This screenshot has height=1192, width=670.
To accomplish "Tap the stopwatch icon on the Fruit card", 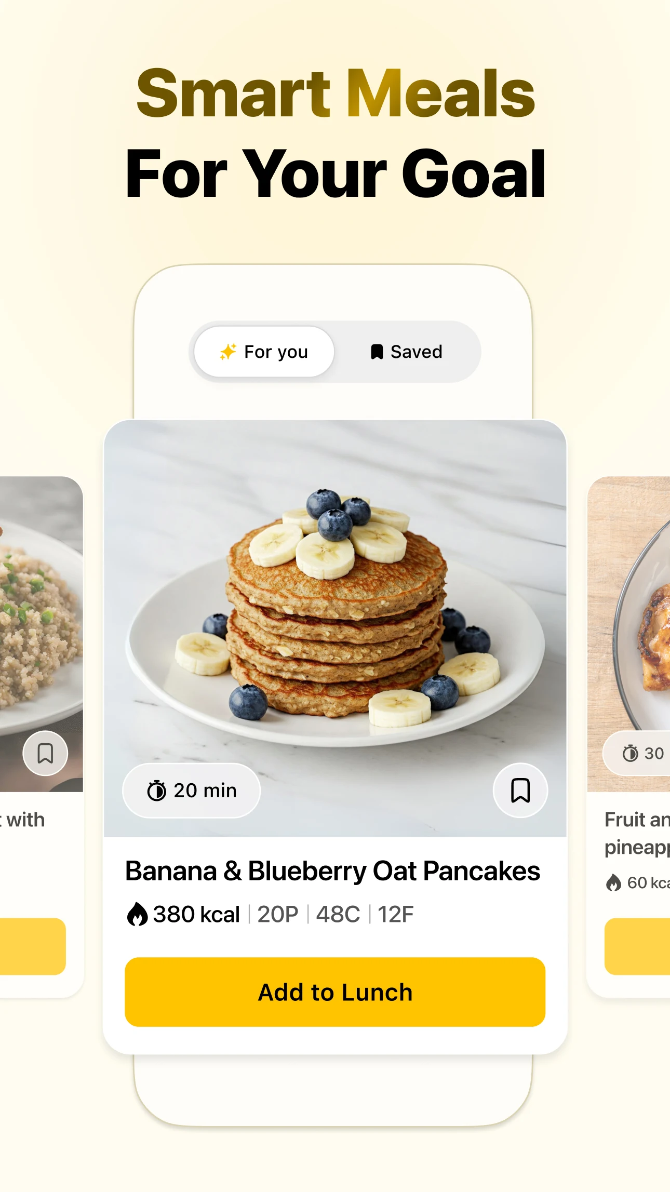I will coord(631,753).
